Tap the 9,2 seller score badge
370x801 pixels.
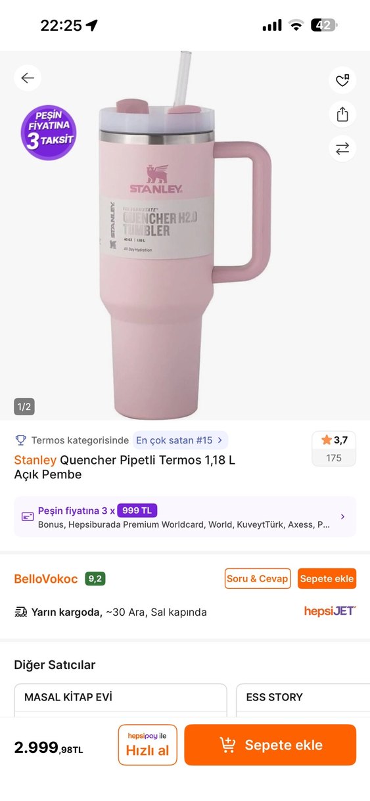[95, 579]
